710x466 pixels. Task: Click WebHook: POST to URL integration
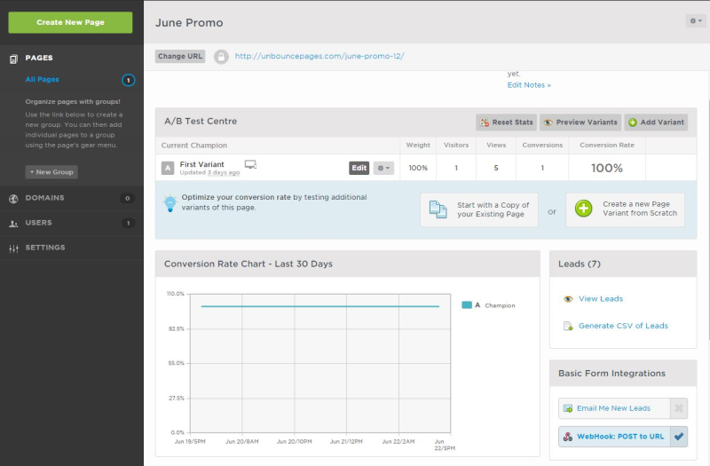(x=614, y=437)
